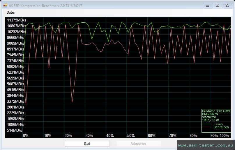This screenshot has height=150, width=235.
Task: Click the 3944MB/s axis label
Action: [15, 95]
